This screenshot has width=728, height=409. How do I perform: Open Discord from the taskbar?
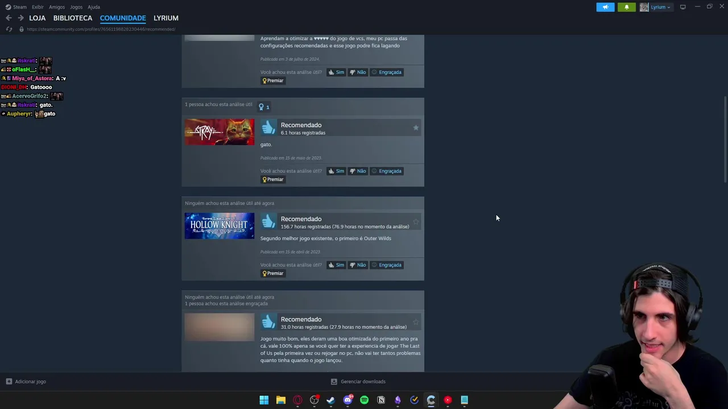pos(348,400)
